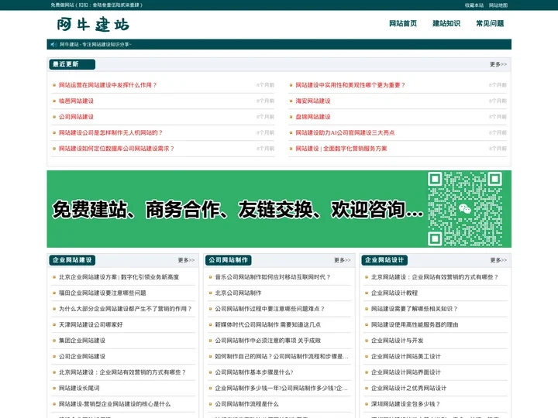Open 企业网站设计网站美工设计
This screenshot has width=558, height=418.
tap(405, 356)
